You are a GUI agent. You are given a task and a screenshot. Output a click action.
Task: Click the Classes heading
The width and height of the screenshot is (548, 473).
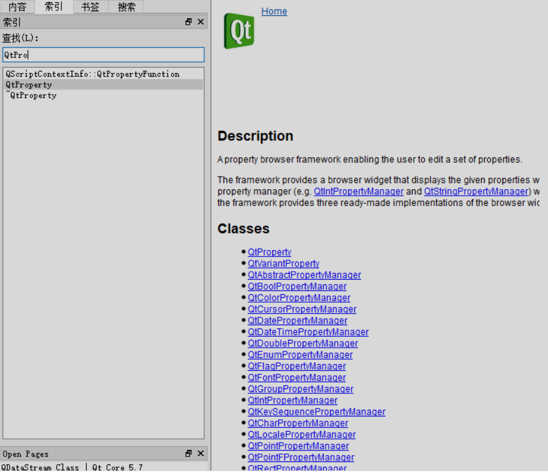244,229
